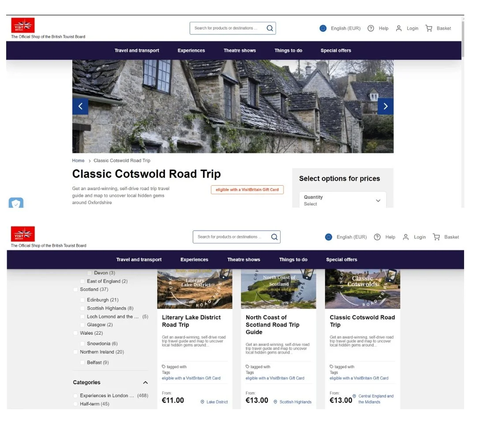
Task: Click Basket cart icon on listing page
Action: (x=436, y=237)
